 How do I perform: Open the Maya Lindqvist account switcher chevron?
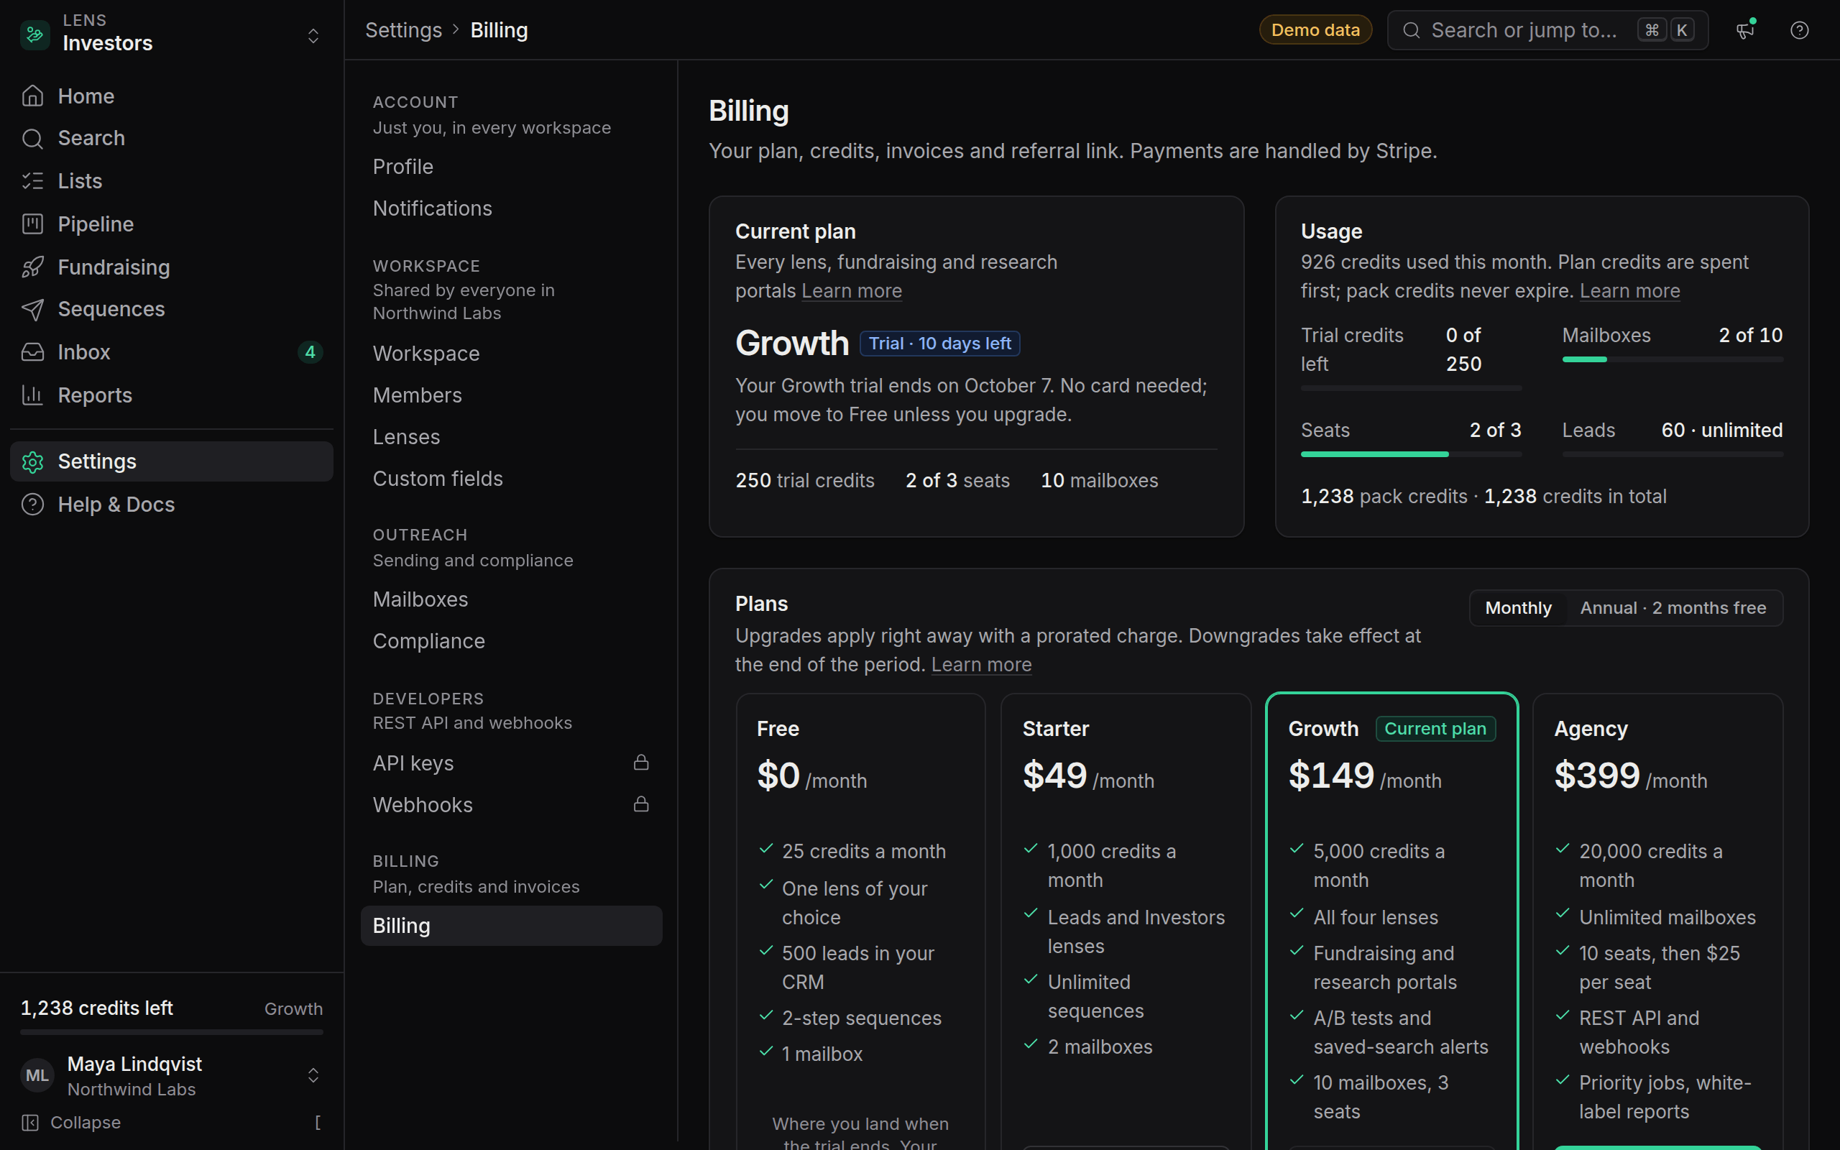313,1075
